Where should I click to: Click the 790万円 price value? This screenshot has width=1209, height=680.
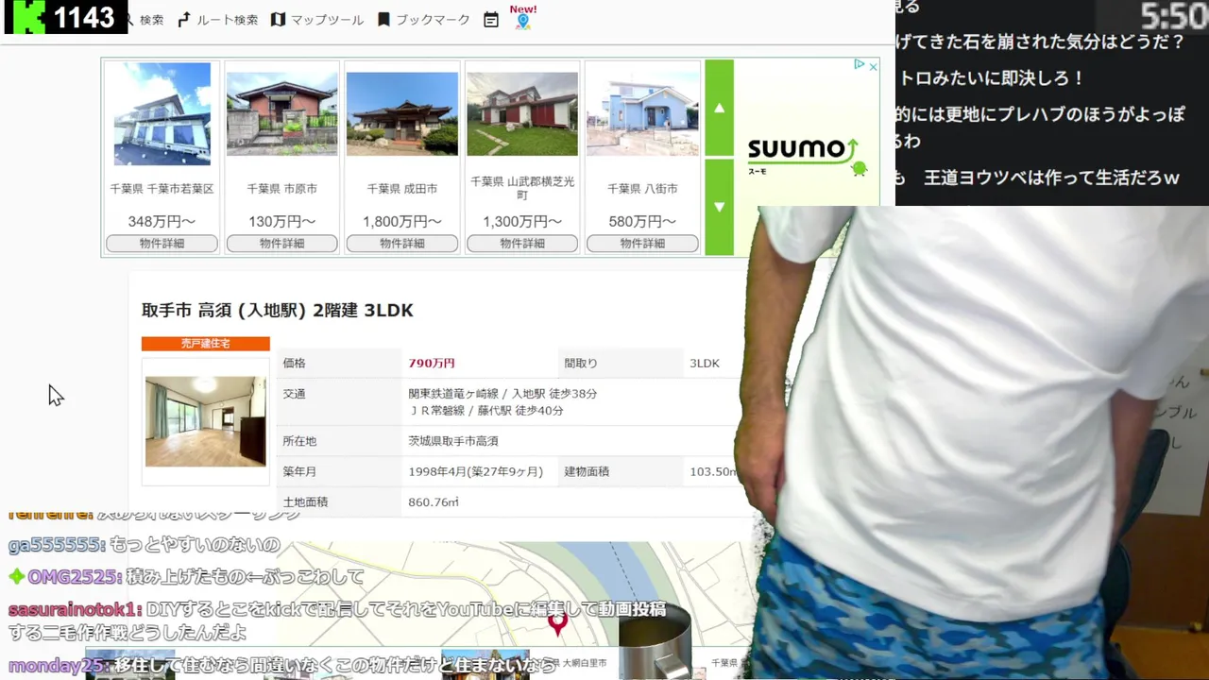[x=432, y=363]
